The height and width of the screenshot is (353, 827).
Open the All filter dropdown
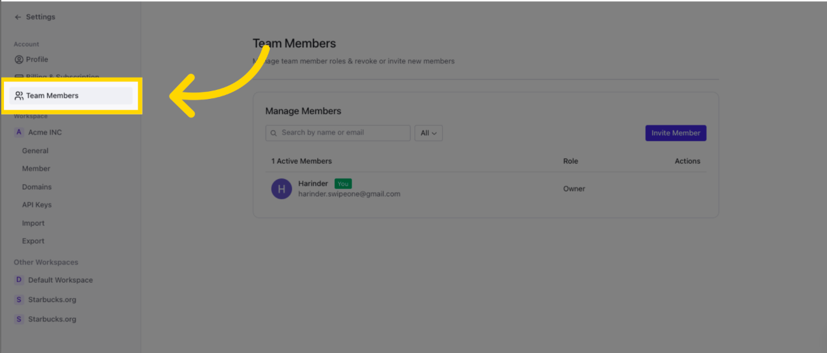click(x=428, y=133)
